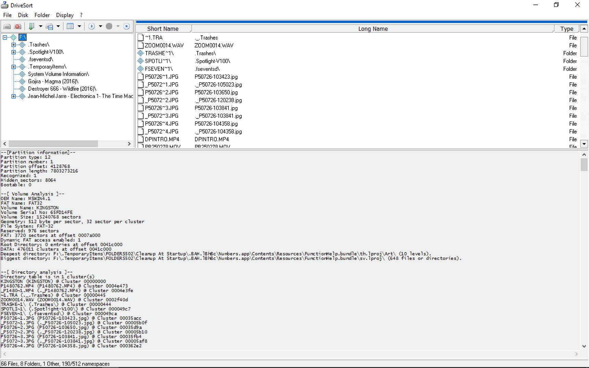This screenshot has width=589, height=368.
Task: Open the Display menu
Action: pyautogui.click(x=65, y=15)
